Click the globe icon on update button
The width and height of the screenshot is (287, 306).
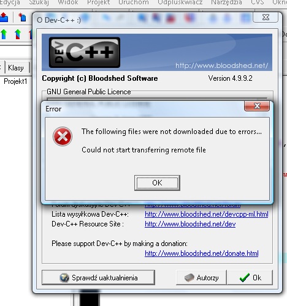click(x=64, y=278)
